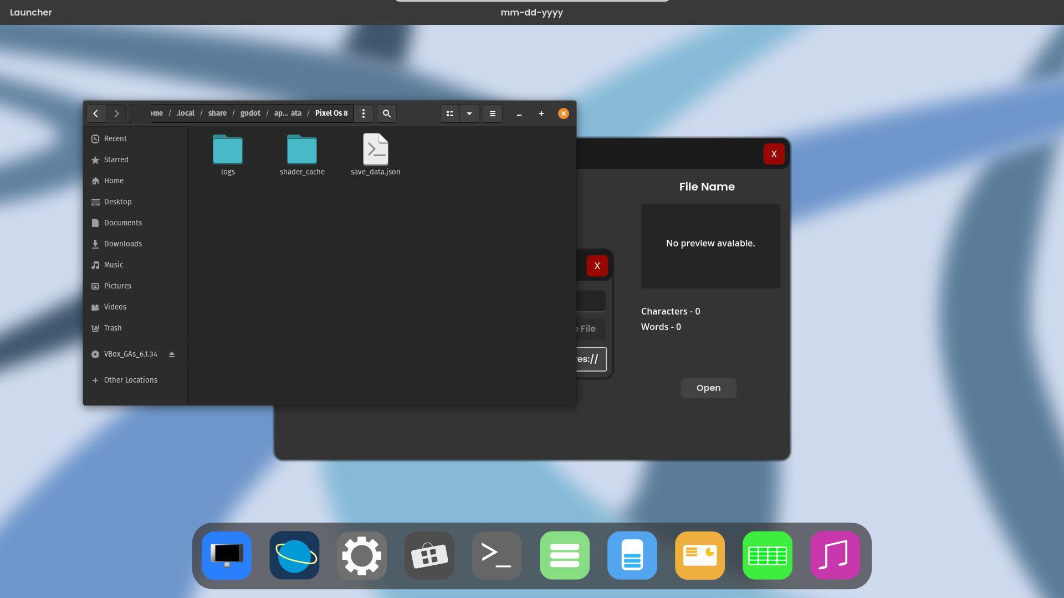Eject the VBox_GAs_6.1.34 disc
Image resolution: width=1064 pixels, height=598 pixels.
coord(172,354)
